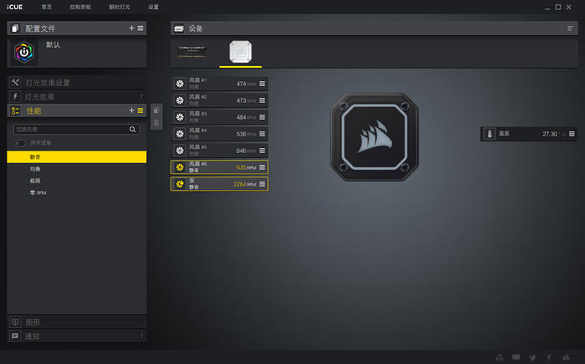This screenshot has height=364, width=585.
Task: Click the 配置文件 profiles panel icon
Action: (x=15, y=28)
